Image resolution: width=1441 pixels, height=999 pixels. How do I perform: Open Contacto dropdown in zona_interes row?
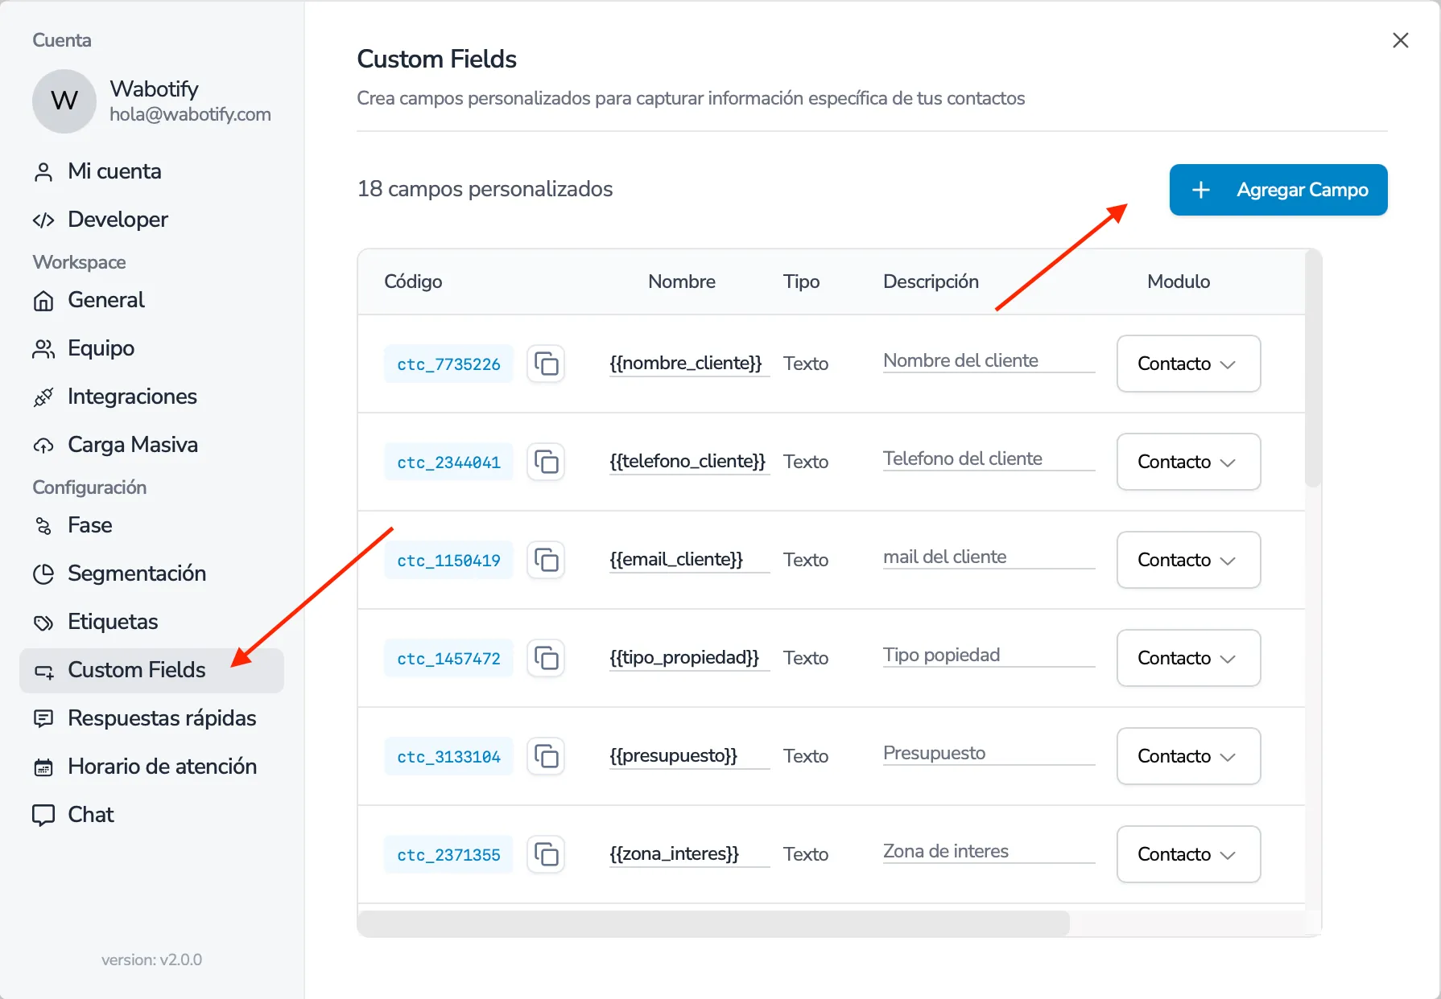point(1187,854)
